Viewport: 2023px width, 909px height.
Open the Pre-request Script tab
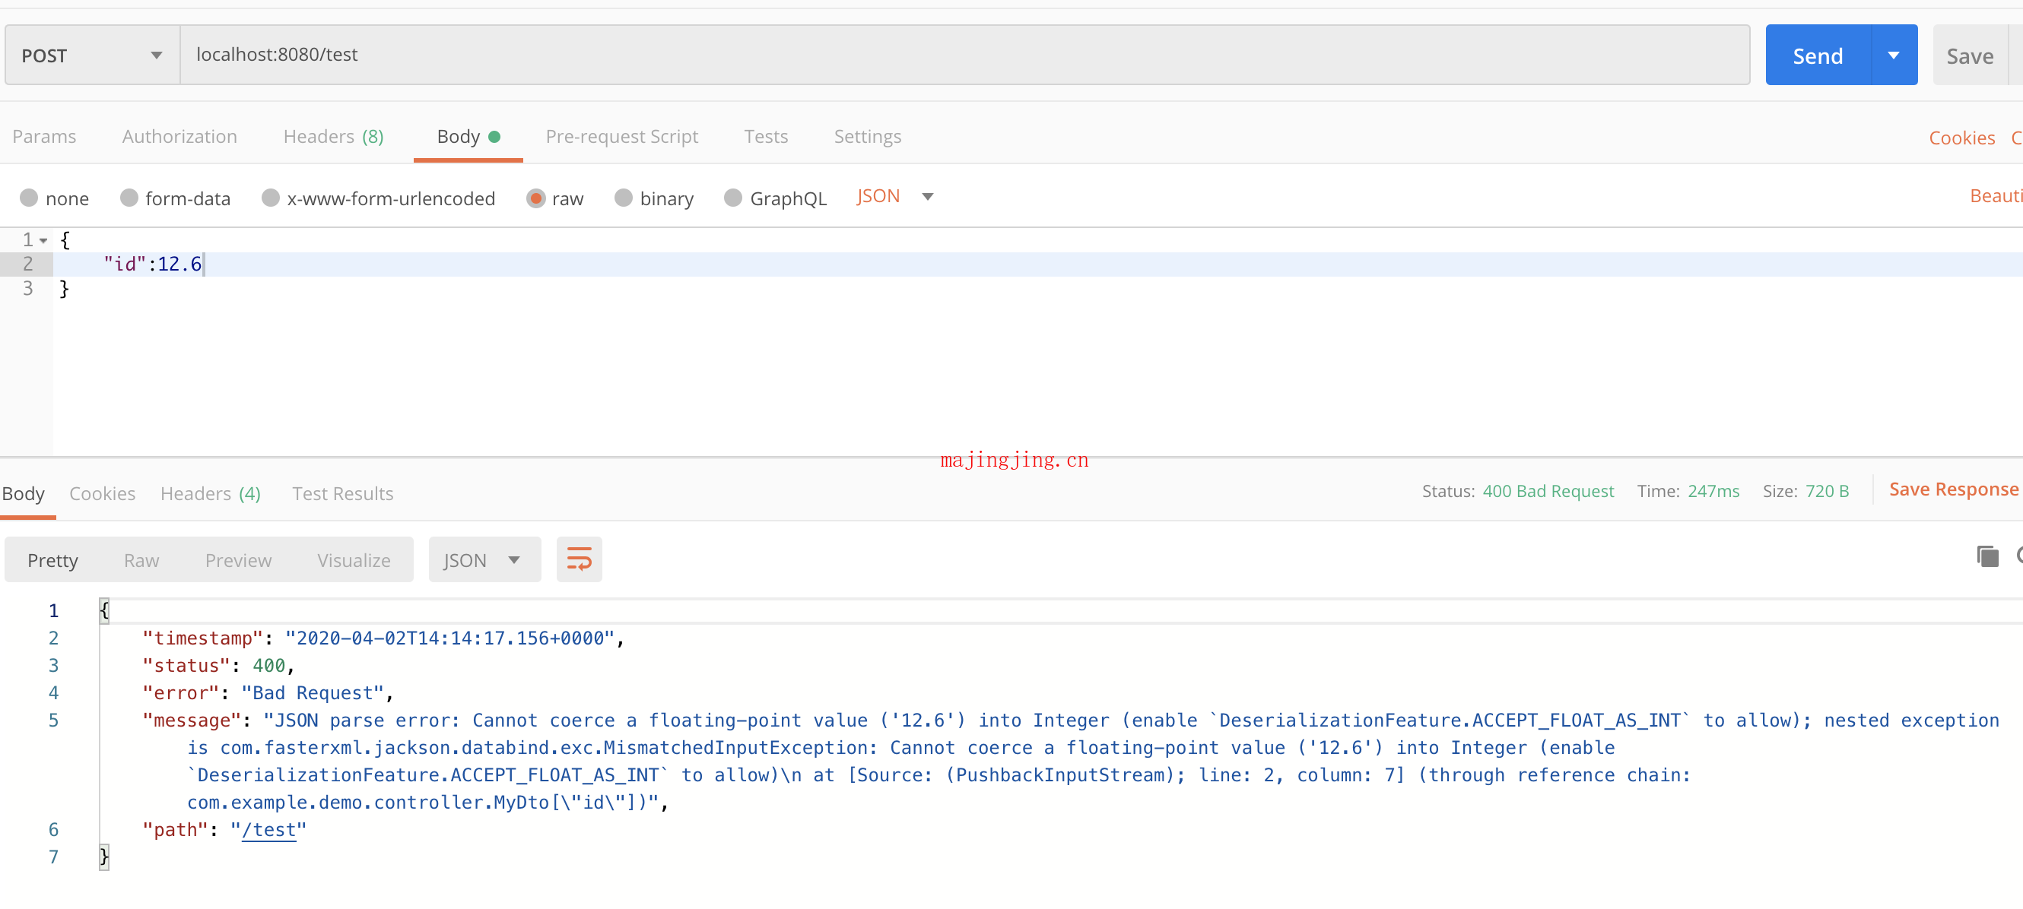(621, 137)
